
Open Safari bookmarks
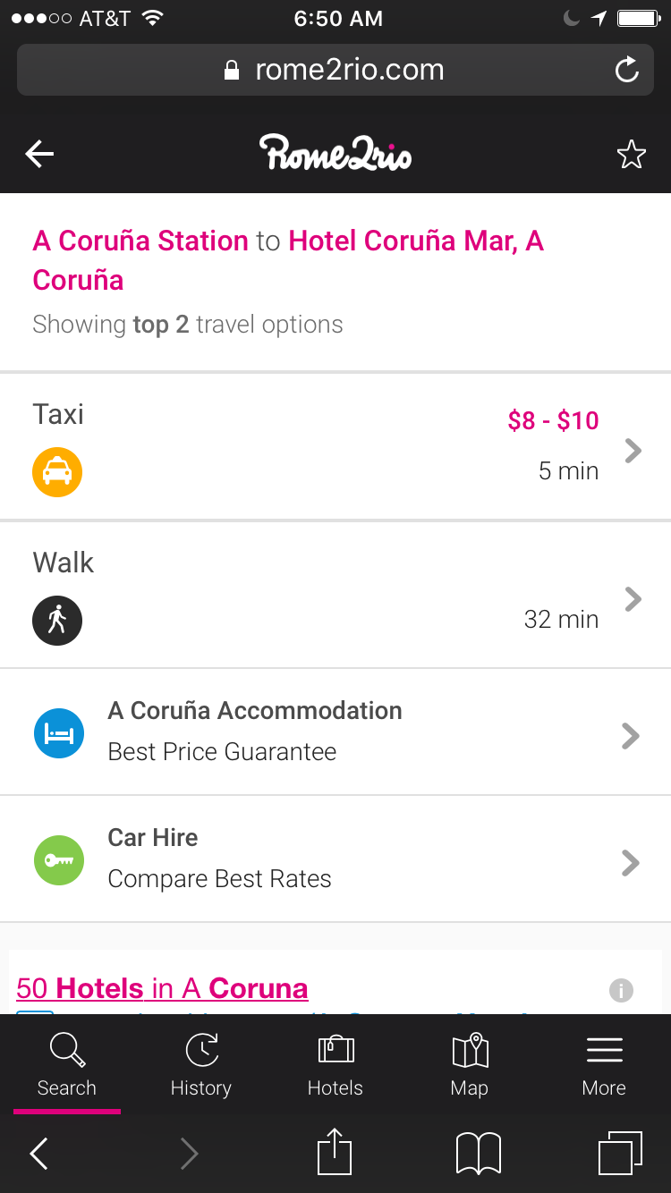tap(478, 1153)
